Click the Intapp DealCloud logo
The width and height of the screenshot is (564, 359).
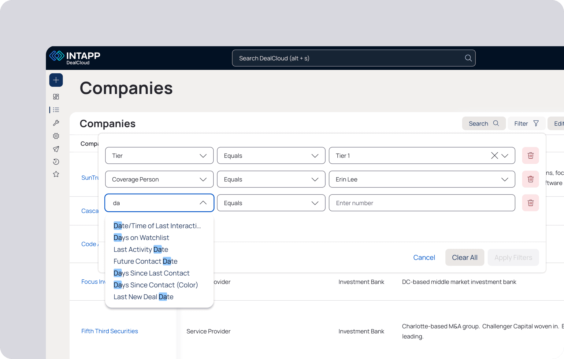coord(75,58)
